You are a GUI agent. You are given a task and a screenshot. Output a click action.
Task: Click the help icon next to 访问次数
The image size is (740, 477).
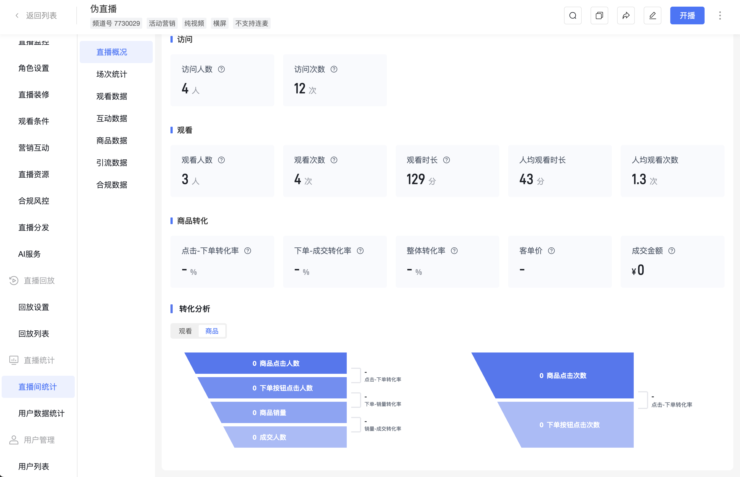click(334, 69)
